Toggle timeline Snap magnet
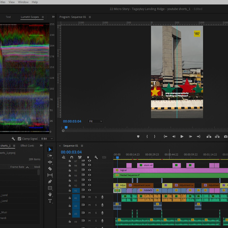Image resolution: width=228 pixels, height=228 pixels. point(72,157)
